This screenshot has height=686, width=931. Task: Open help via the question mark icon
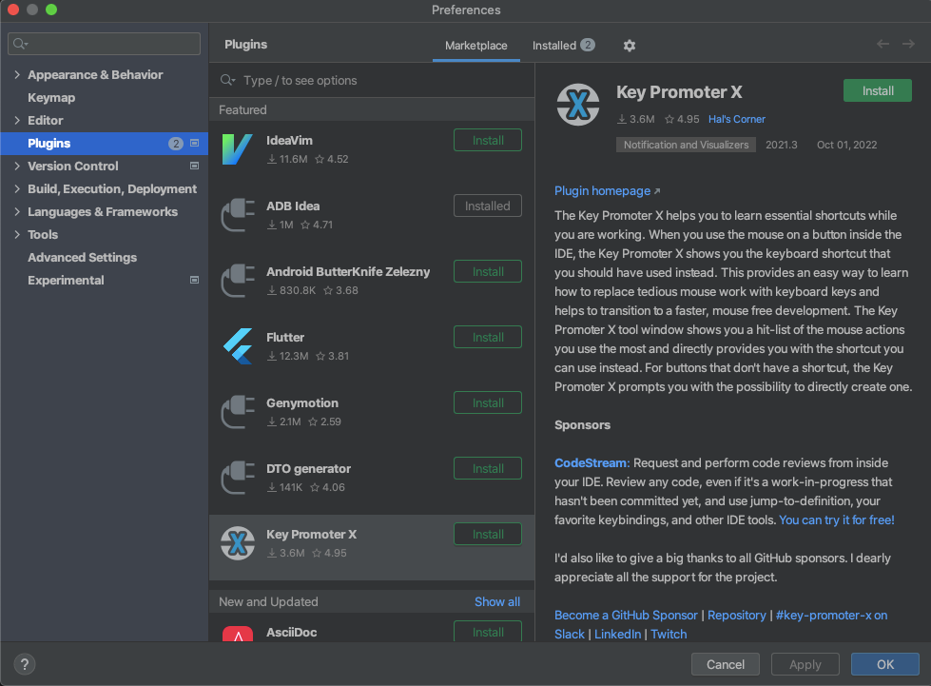pyautogui.click(x=24, y=664)
